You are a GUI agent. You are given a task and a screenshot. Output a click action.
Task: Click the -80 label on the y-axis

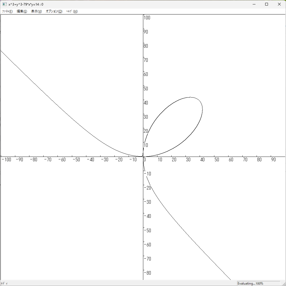147,273
